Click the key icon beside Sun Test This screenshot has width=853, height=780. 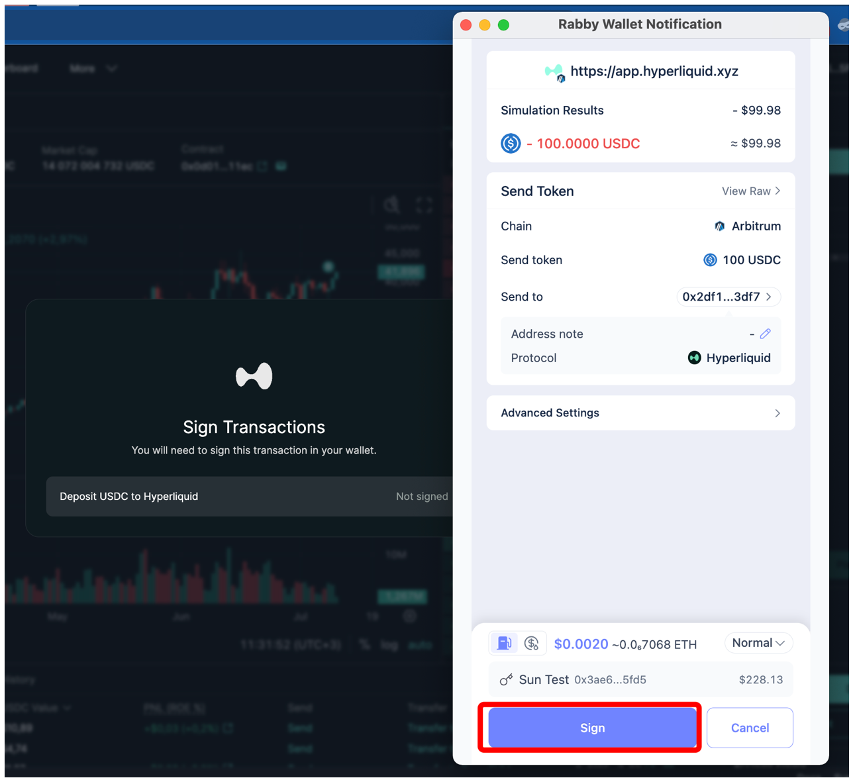506,680
